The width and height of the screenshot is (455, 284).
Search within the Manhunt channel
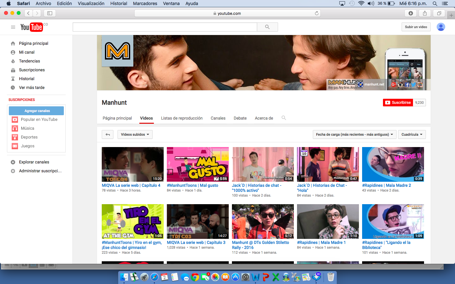click(x=284, y=118)
